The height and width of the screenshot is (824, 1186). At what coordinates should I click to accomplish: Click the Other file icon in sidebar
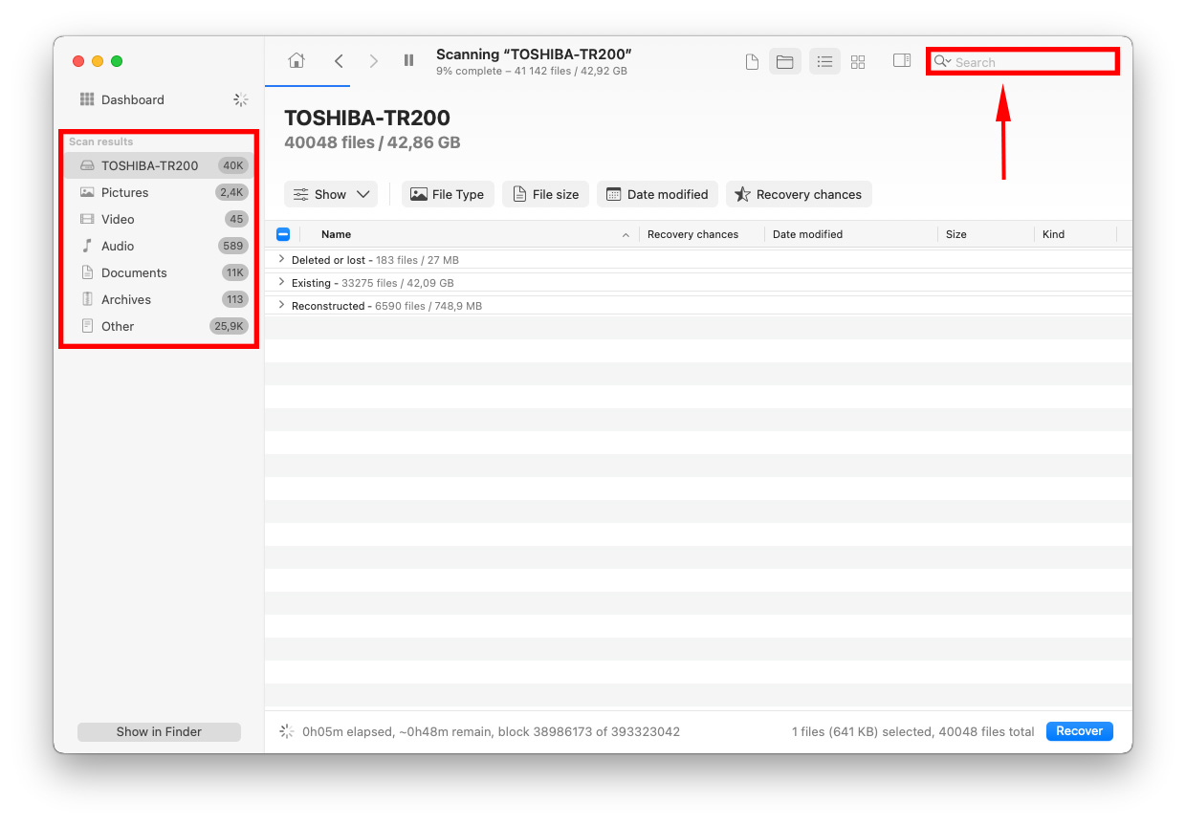tap(87, 326)
